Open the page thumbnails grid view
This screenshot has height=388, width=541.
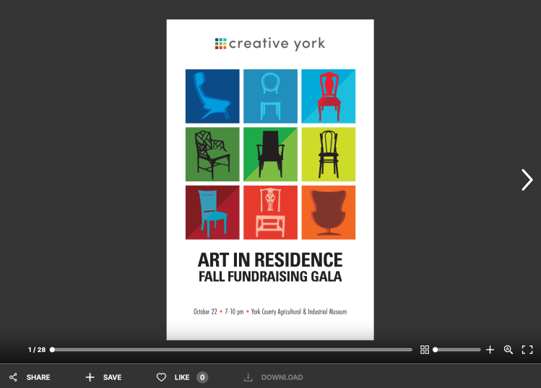425,350
